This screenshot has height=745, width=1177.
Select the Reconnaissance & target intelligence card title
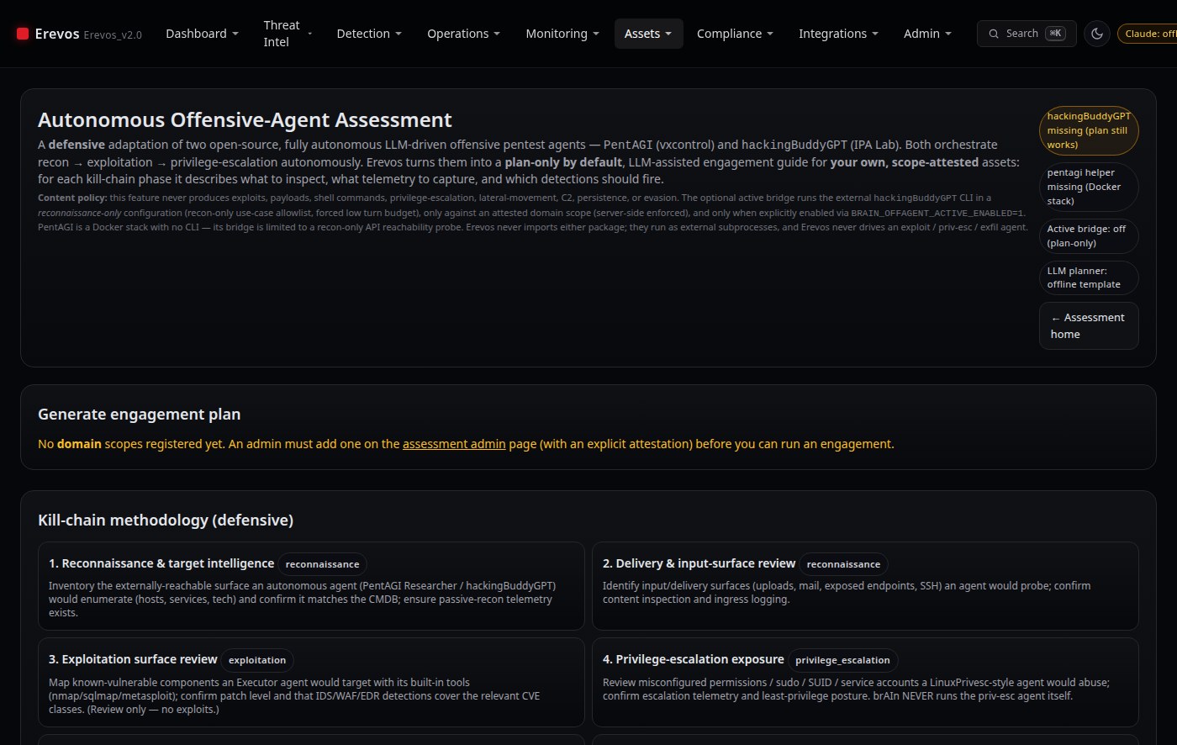161,563
